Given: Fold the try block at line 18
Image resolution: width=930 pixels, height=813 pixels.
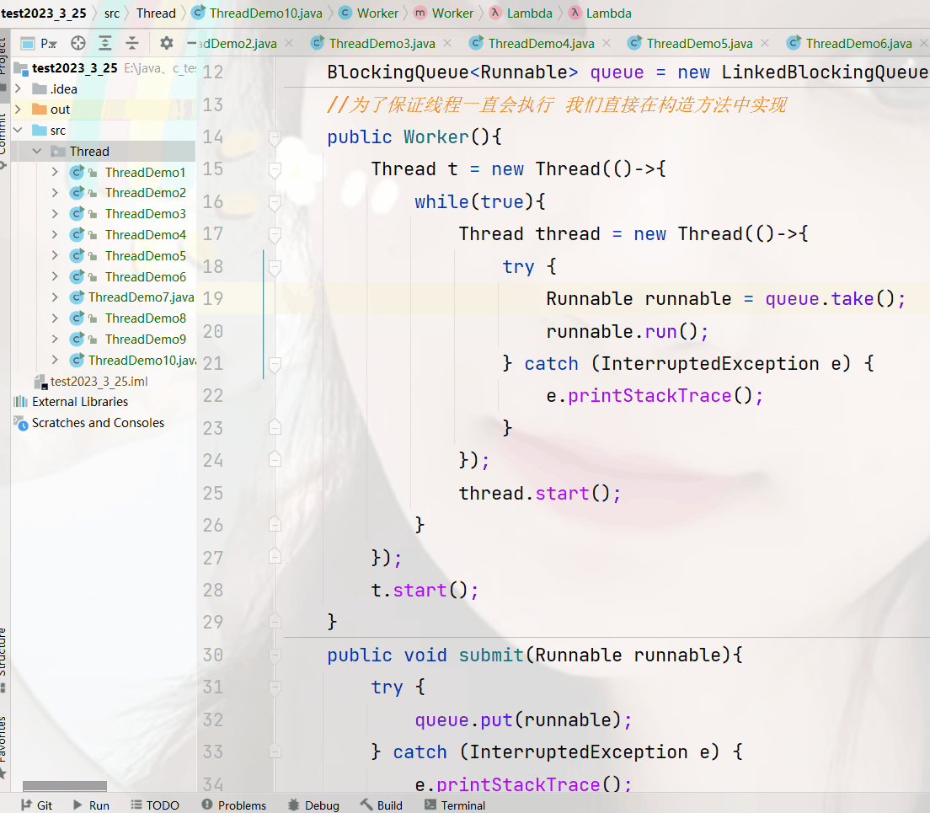Looking at the screenshot, I should pos(275,267).
